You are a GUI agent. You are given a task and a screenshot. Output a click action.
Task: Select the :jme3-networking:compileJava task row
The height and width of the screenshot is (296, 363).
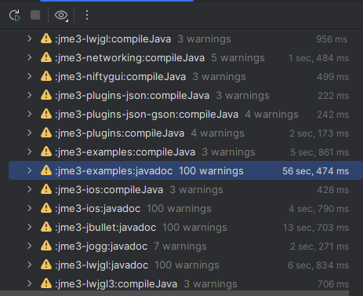(186, 58)
